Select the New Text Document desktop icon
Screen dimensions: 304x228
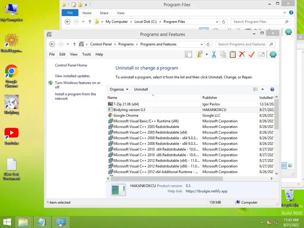[12, 169]
